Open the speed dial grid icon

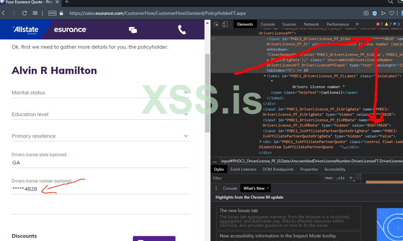click(x=35, y=13)
